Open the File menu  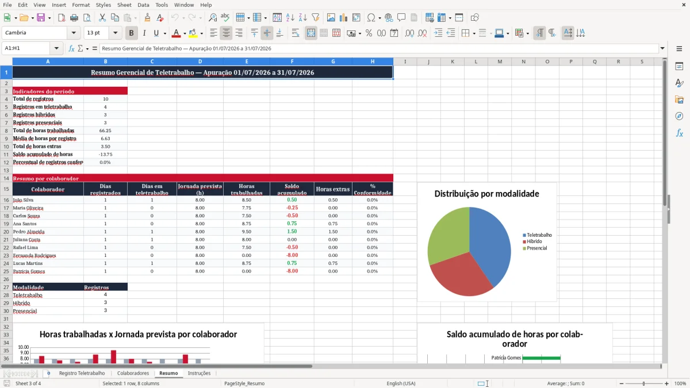pos(7,5)
